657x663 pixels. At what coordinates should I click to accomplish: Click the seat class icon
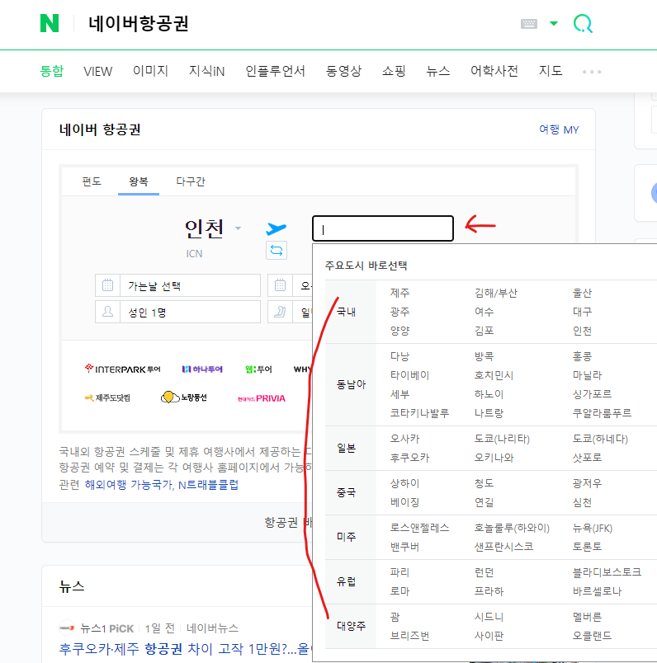(x=280, y=312)
